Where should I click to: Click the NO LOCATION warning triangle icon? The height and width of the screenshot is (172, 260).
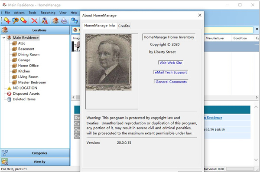[9, 88]
